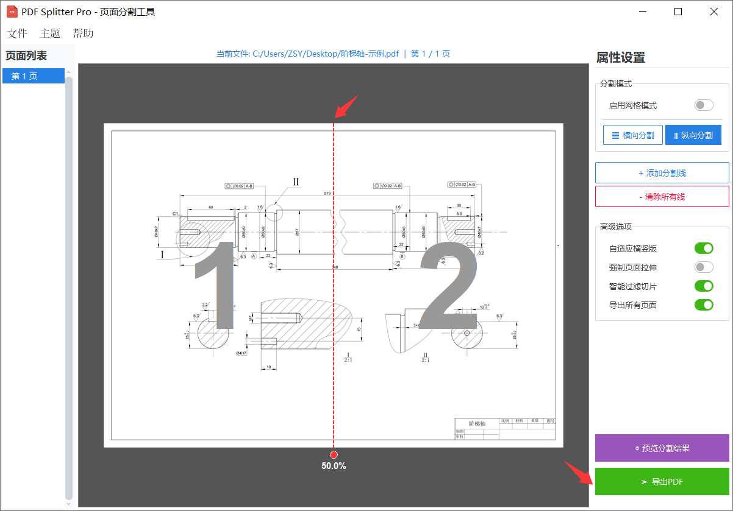Click the 预览分割结果 button
The width and height of the screenshot is (733, 511).
[x=662, y=448]
